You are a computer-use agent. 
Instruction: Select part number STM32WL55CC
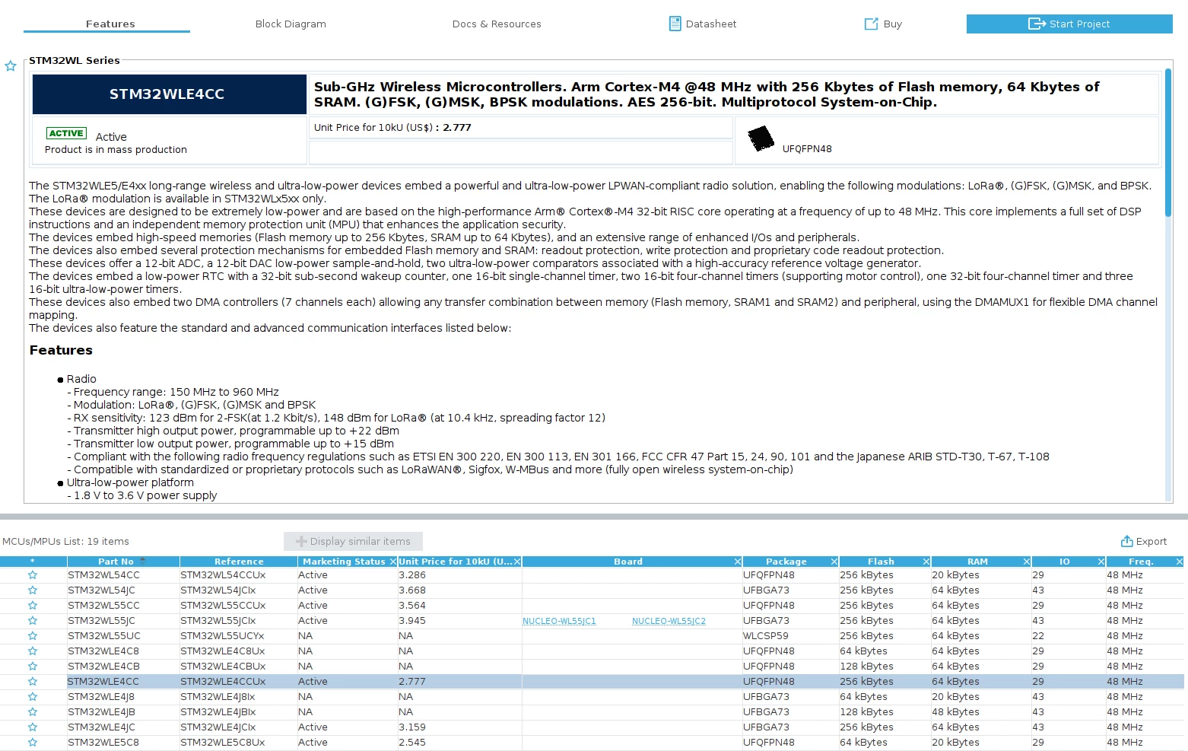(103, 606)
